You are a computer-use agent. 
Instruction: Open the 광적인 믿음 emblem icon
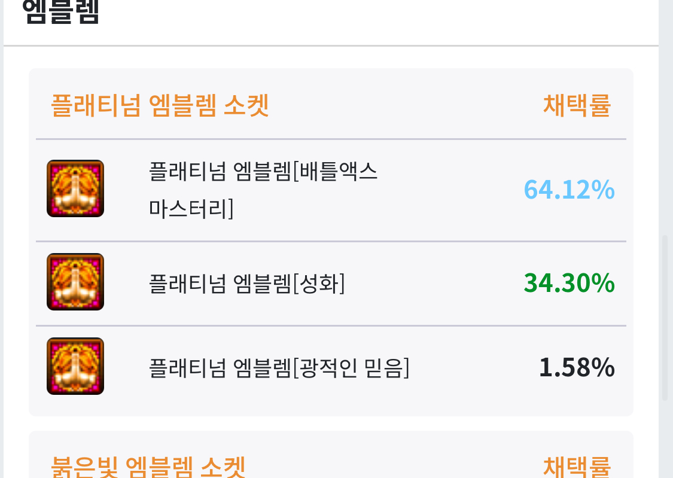coord(75,366)
